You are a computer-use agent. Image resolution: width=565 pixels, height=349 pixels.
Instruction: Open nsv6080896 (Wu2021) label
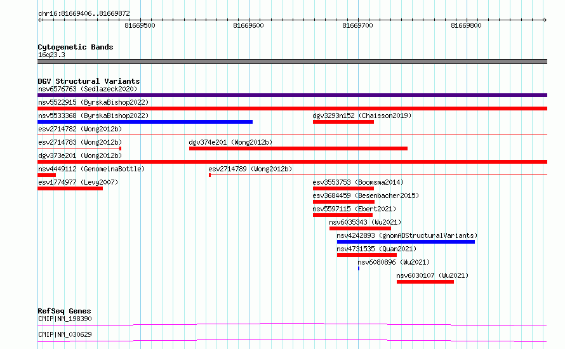point(394,262)
